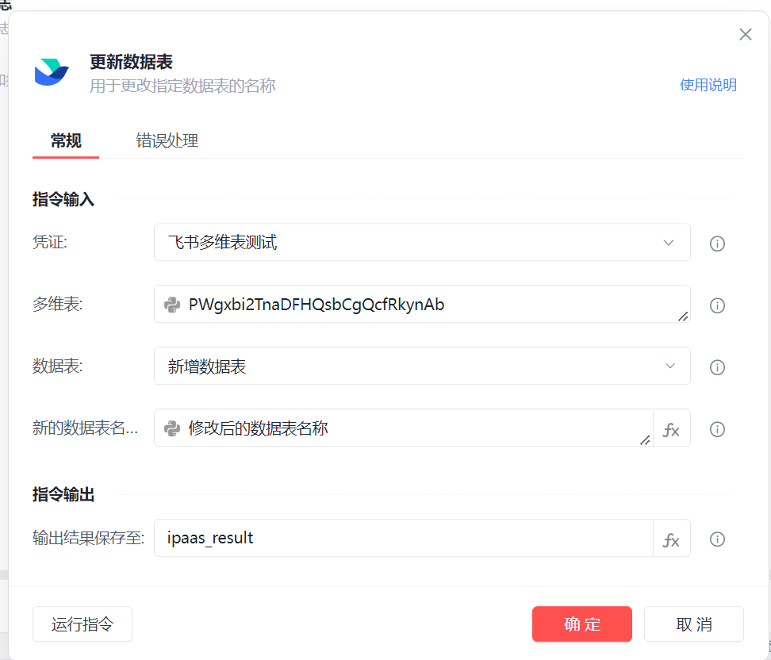Focus the 修改后的数据表名称 text input

[412, 428]
